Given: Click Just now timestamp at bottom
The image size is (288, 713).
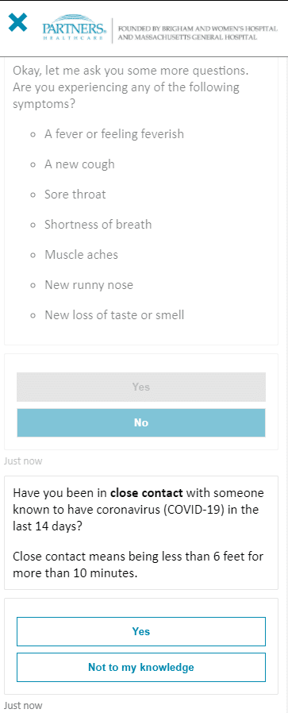Looking at the screenshot, I should pos(23,706).
